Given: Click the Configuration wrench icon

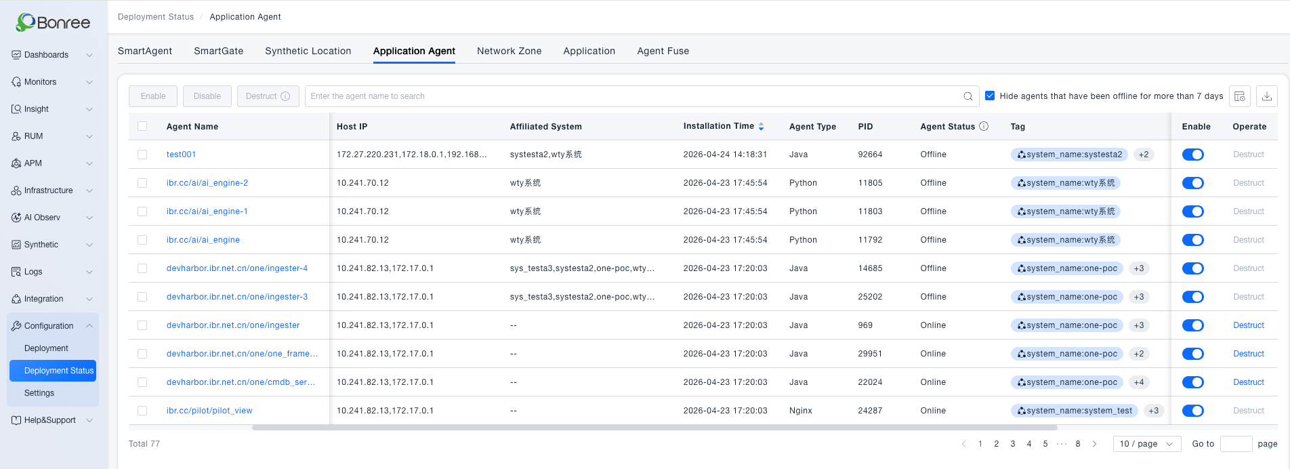Looking at the screenshot, I should coord(16,326).
